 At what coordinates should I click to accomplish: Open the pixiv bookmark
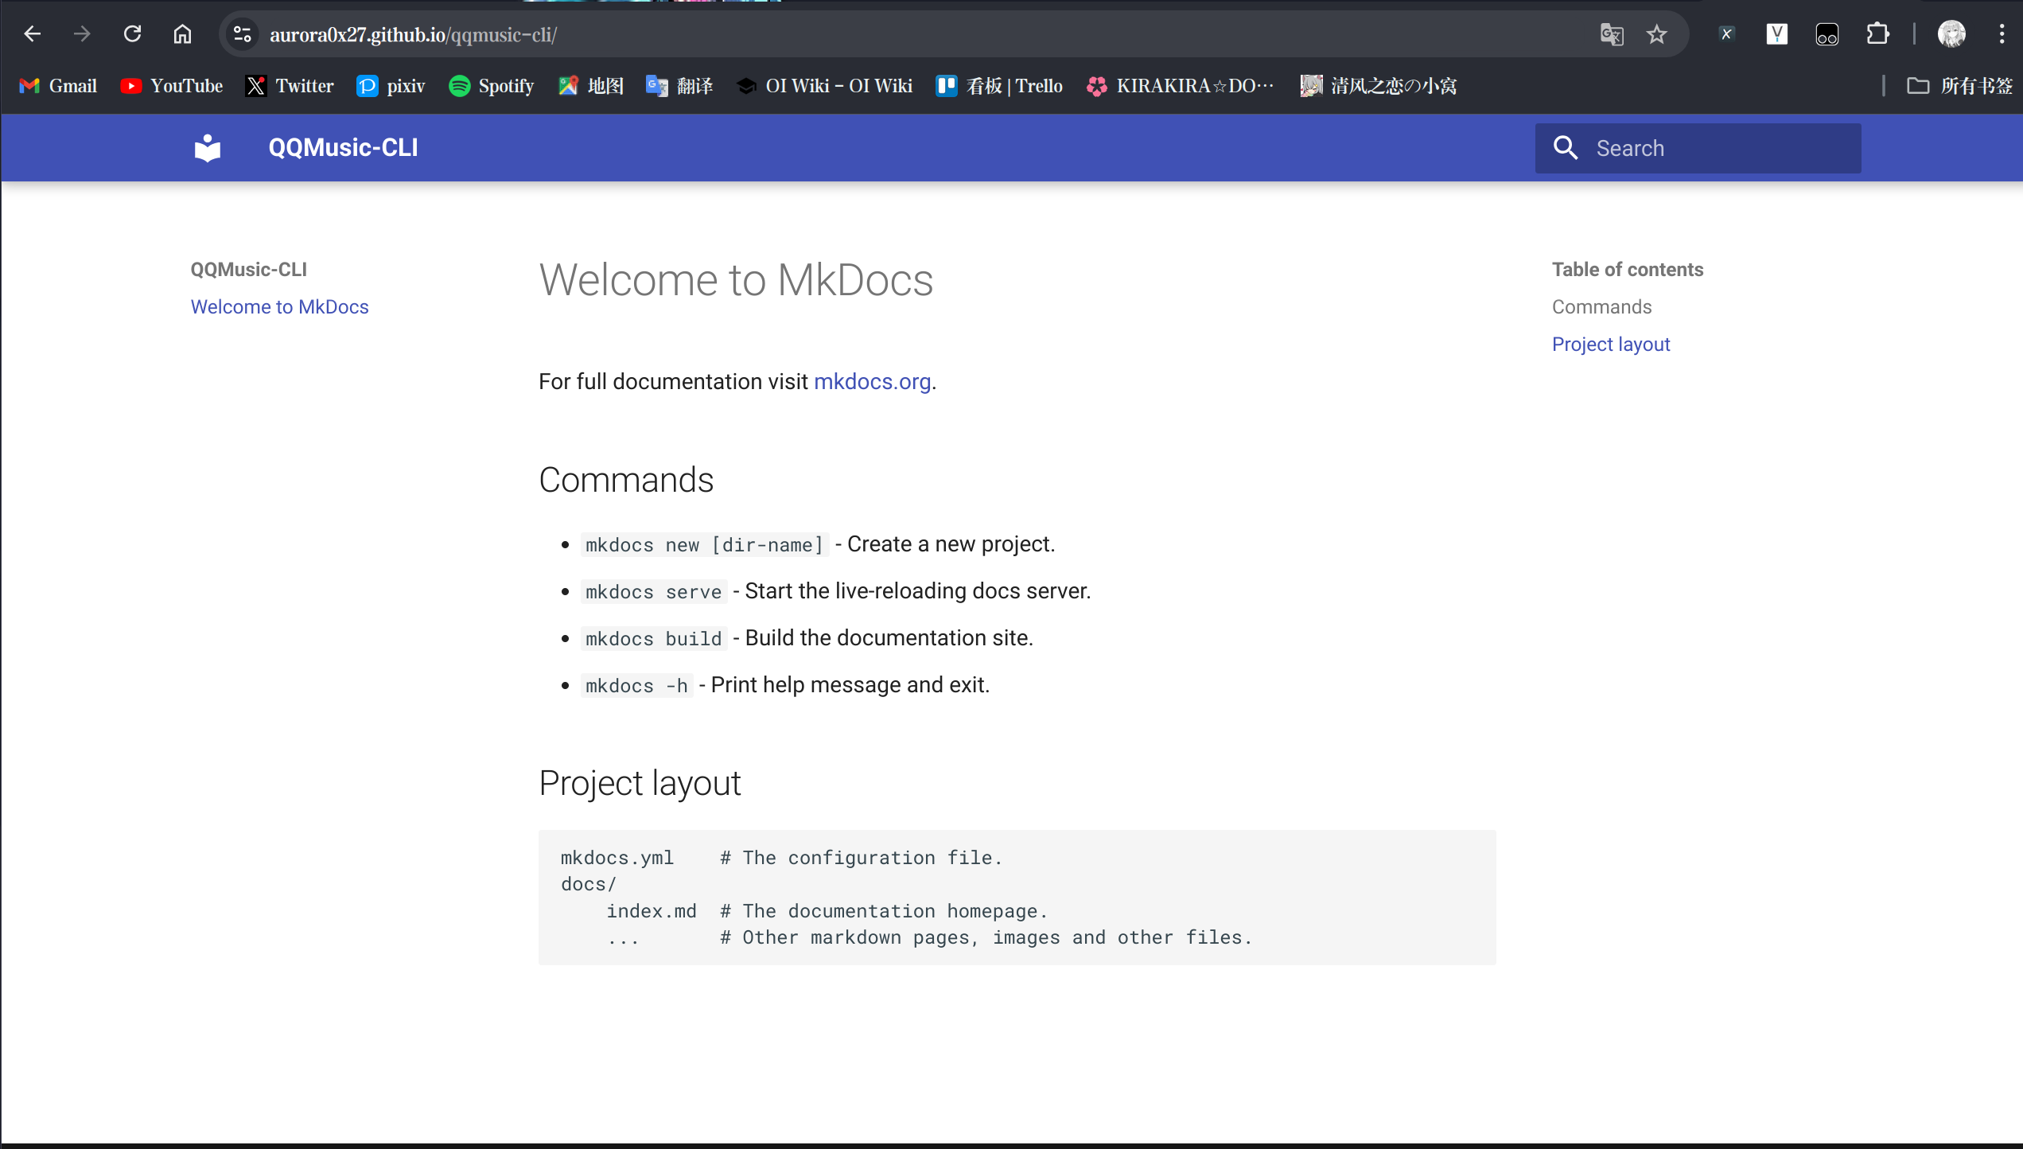391,86
